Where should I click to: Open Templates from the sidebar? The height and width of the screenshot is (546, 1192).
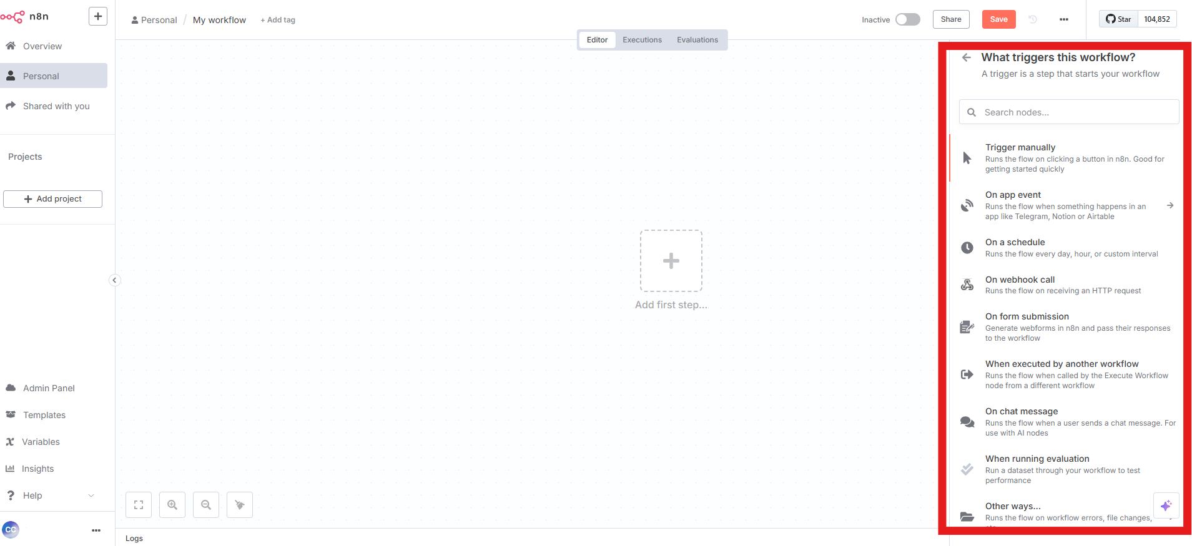pyautogui.click(x=44, y=415)
